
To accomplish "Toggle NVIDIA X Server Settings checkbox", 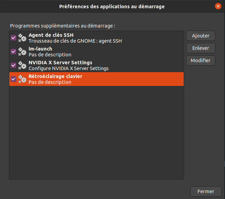I will [x=13, y=65].
